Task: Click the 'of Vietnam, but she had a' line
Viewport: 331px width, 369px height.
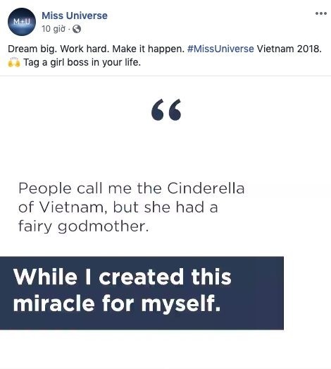Action: pos(118,207)
